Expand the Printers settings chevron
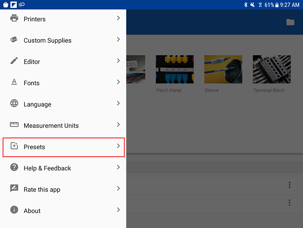 click(x=118, y=19)
